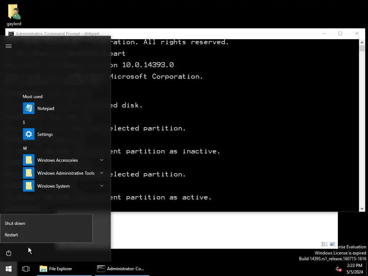Open the Windows Administrative Tools folder icon
The width and height of the screenshot is (368, 276).
point(29,173)
